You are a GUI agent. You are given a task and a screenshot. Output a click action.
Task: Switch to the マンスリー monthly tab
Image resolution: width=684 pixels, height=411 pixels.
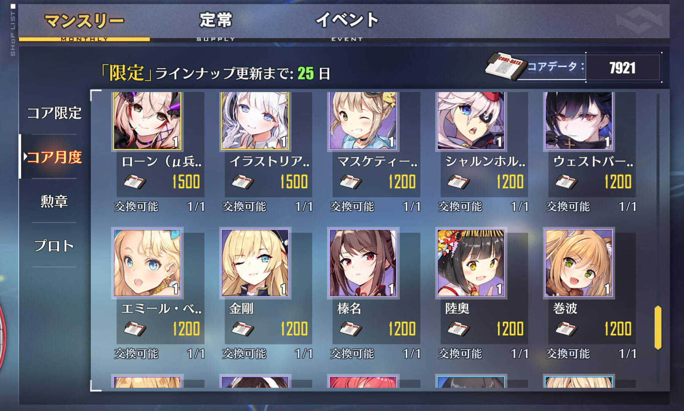[84, 22]
